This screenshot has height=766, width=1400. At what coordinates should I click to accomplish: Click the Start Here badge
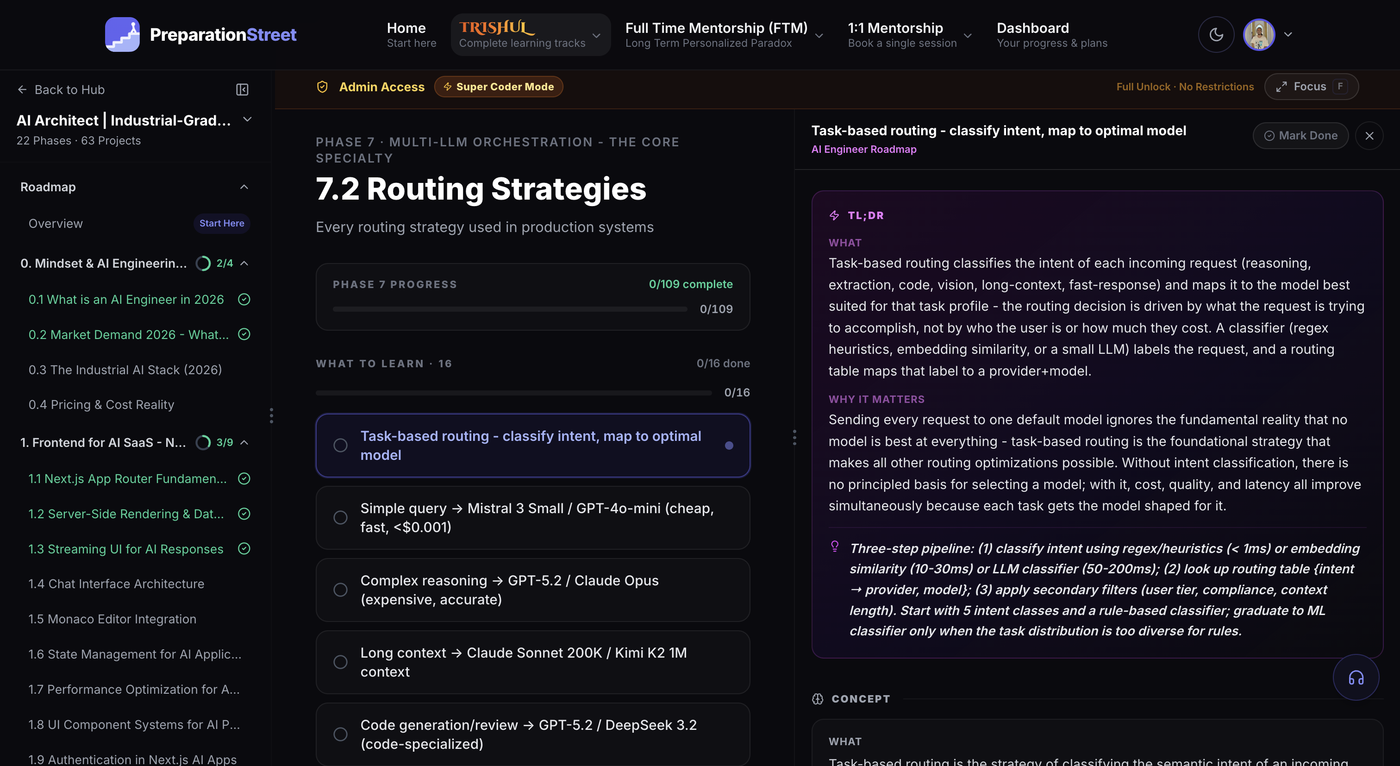pos(222,223)
